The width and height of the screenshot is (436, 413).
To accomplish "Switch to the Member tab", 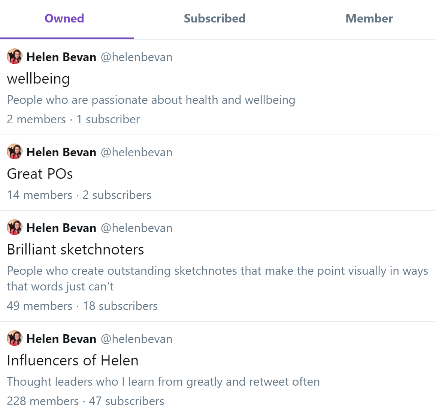I will click(x=369, y=19).
